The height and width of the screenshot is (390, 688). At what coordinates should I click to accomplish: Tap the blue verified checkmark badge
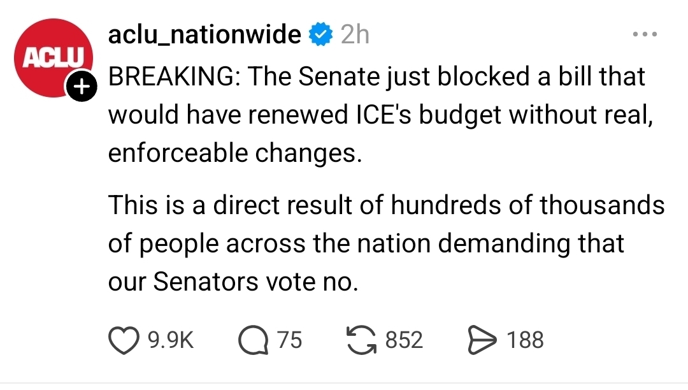(x=320, y=34)
